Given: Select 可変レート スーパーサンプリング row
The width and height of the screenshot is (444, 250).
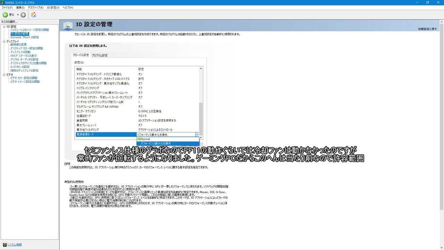Looking at the screenshot, I should (x=137, y=97).
